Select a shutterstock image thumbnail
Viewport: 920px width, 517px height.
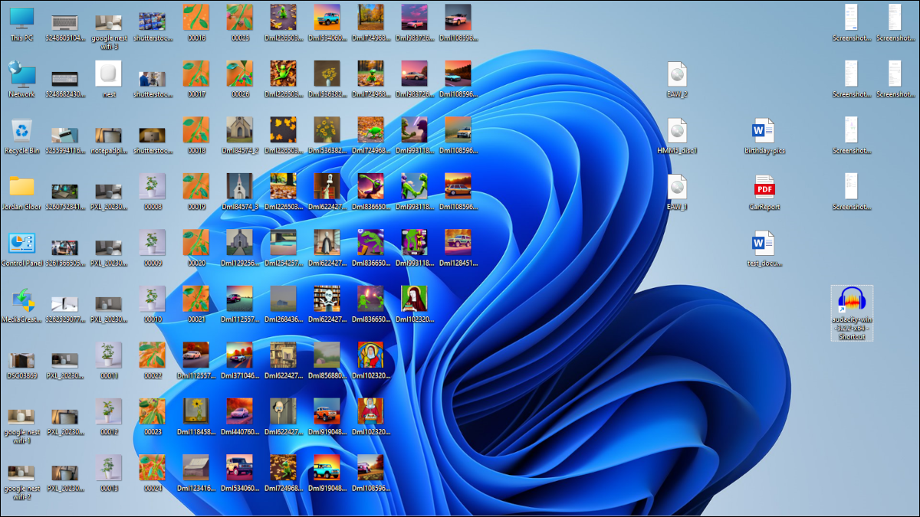pyautogui.click(x=152, y=19)
